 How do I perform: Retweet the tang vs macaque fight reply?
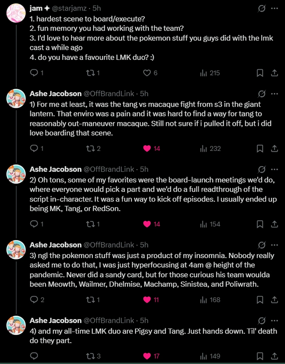(90, 148)
